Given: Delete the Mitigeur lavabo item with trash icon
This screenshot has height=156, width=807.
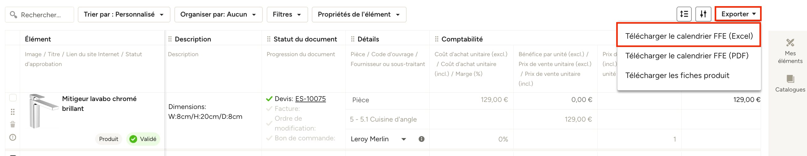Looking at the screenshot, I should [x=13, y=125].
